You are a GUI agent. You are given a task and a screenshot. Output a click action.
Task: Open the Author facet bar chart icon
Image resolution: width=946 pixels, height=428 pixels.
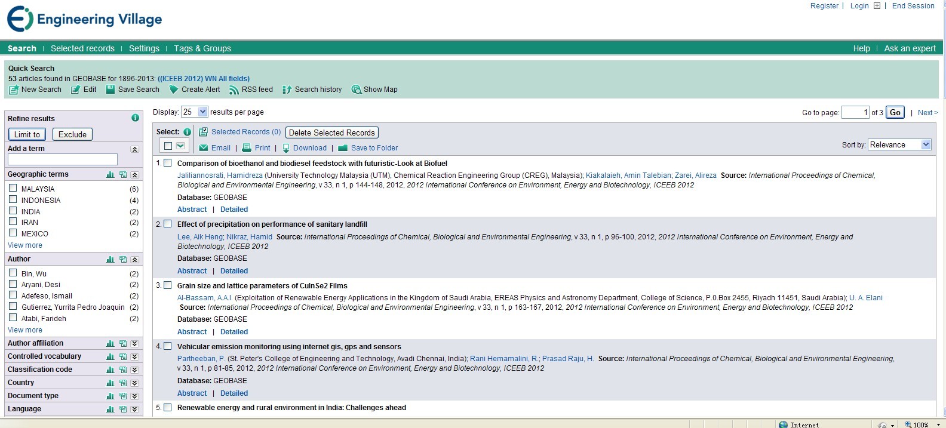(x=110, y=260)
